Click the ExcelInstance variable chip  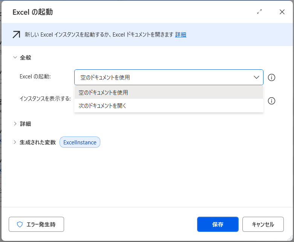click(x=80, y=142)
